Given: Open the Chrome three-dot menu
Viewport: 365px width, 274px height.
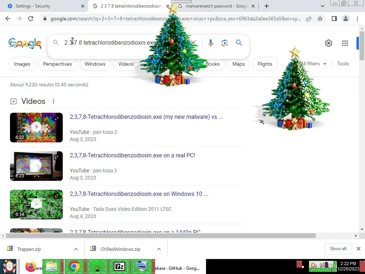Looking at the screenshot, I should pos(357,19).
